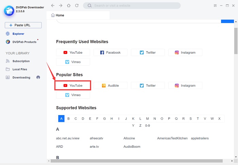Click the browser forward arrow
Screen dimensions: 238x165
61,6
